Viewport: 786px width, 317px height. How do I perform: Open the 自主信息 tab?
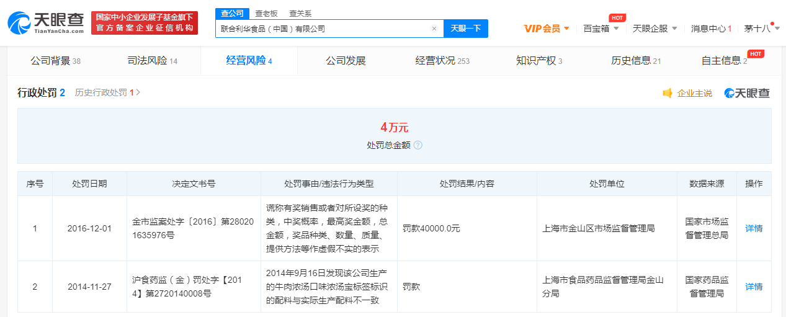click(725, 61)
